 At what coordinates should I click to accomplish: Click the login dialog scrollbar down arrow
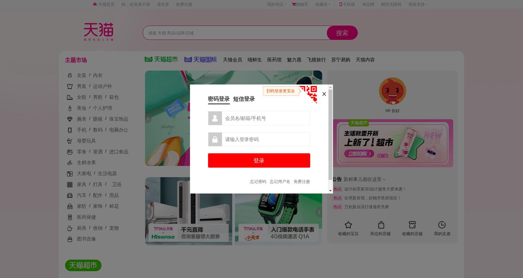pos(330,191)
